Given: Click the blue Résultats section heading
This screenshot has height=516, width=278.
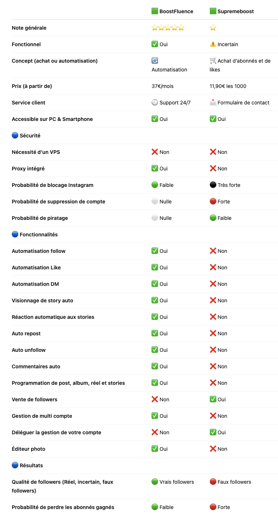Looking at the screenshot, I should point(28,465).
